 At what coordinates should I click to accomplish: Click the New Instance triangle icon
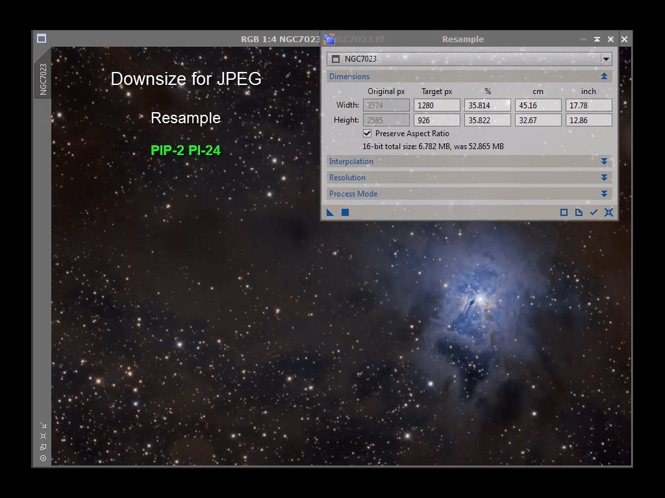(331, 212)
